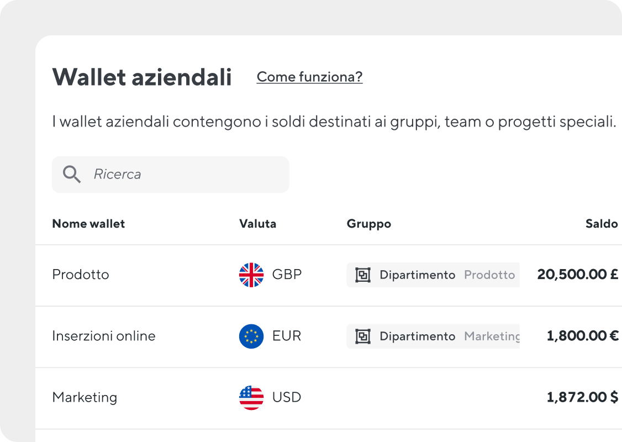Open the Inserzioni online wallet row

329,336
